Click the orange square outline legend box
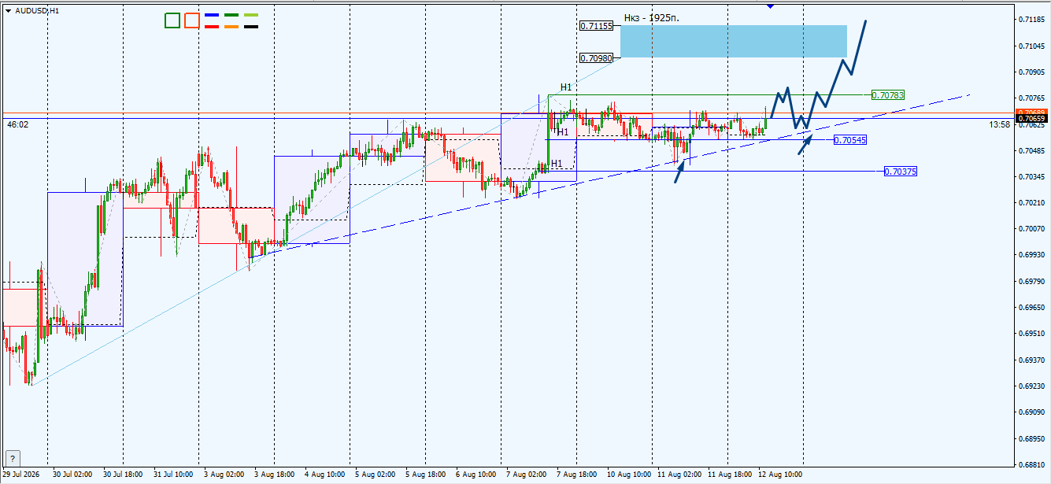This screenshot has height=484, width=1051. click(191, 20)
